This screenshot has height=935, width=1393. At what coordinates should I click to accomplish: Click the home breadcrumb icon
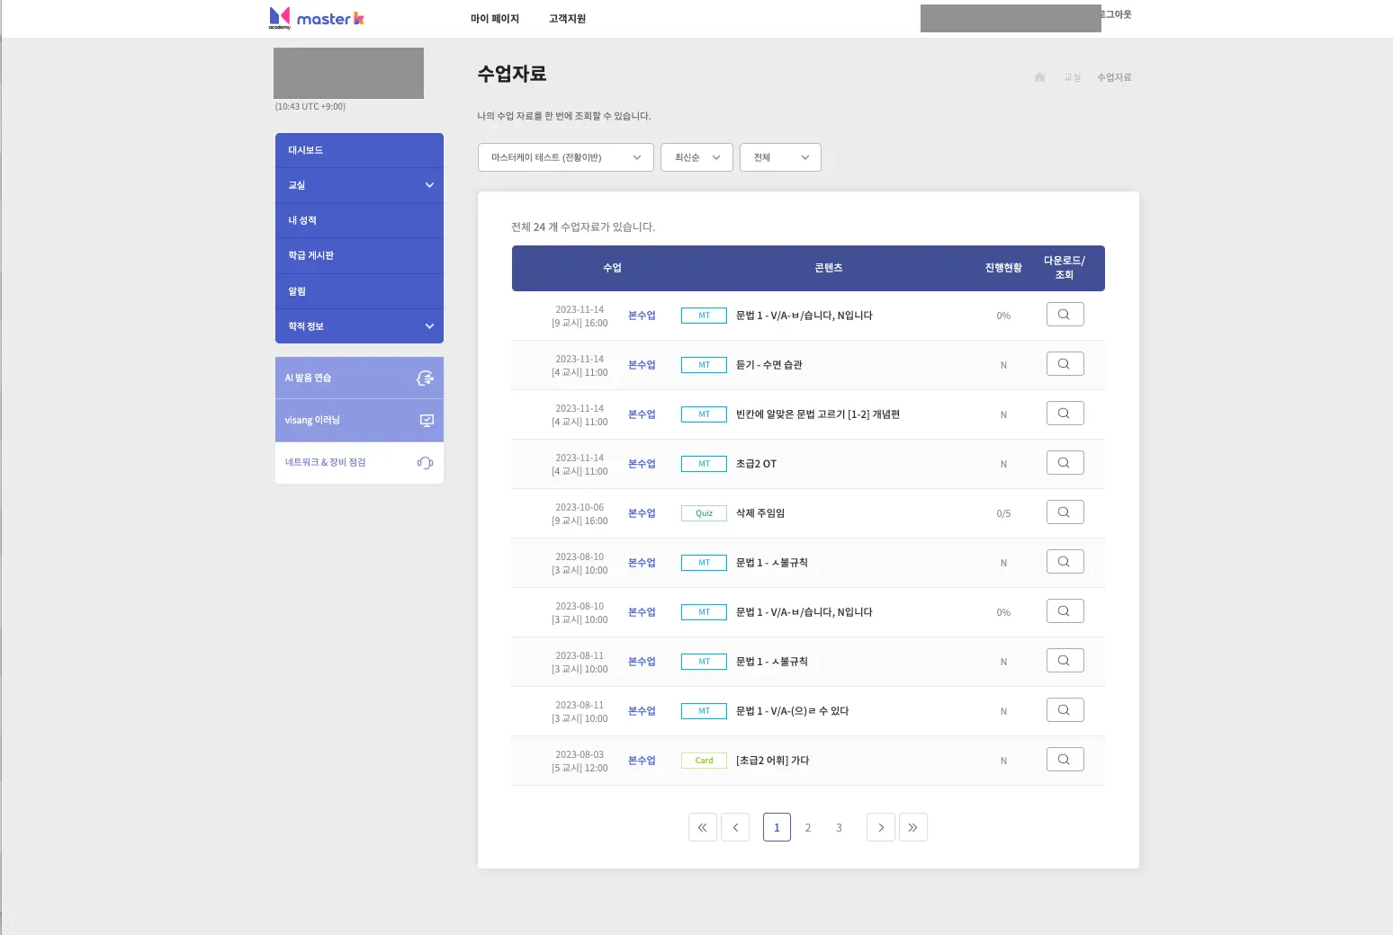[x=1039, y=77]
